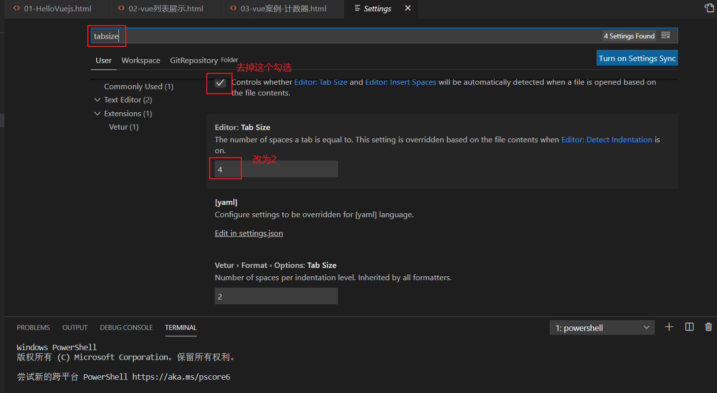
Task: Collapse the Extensions (1) tree chevron
Action: (97, 114)
